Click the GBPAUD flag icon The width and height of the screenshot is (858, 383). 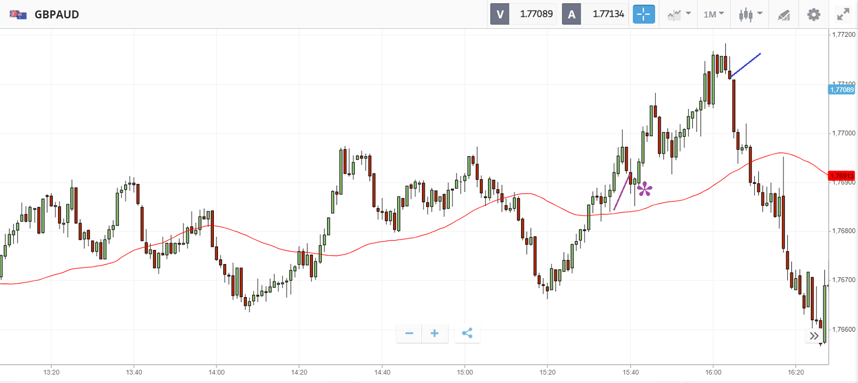coord(18,15)
